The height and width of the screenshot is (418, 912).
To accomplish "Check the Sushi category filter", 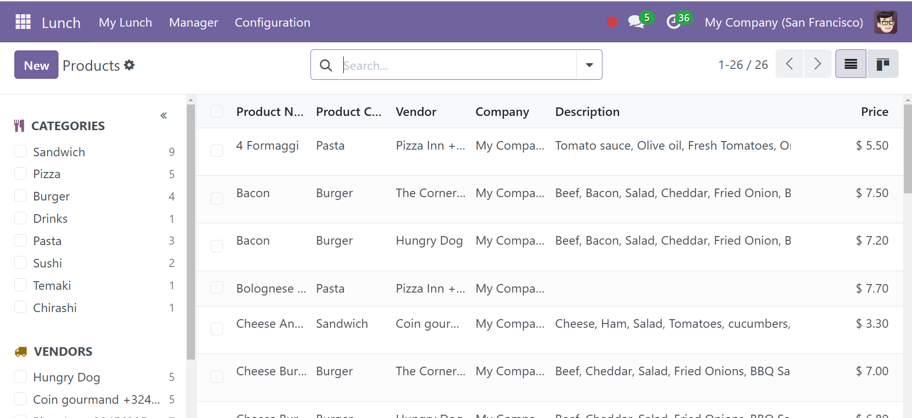I will [x=20, y=263].
